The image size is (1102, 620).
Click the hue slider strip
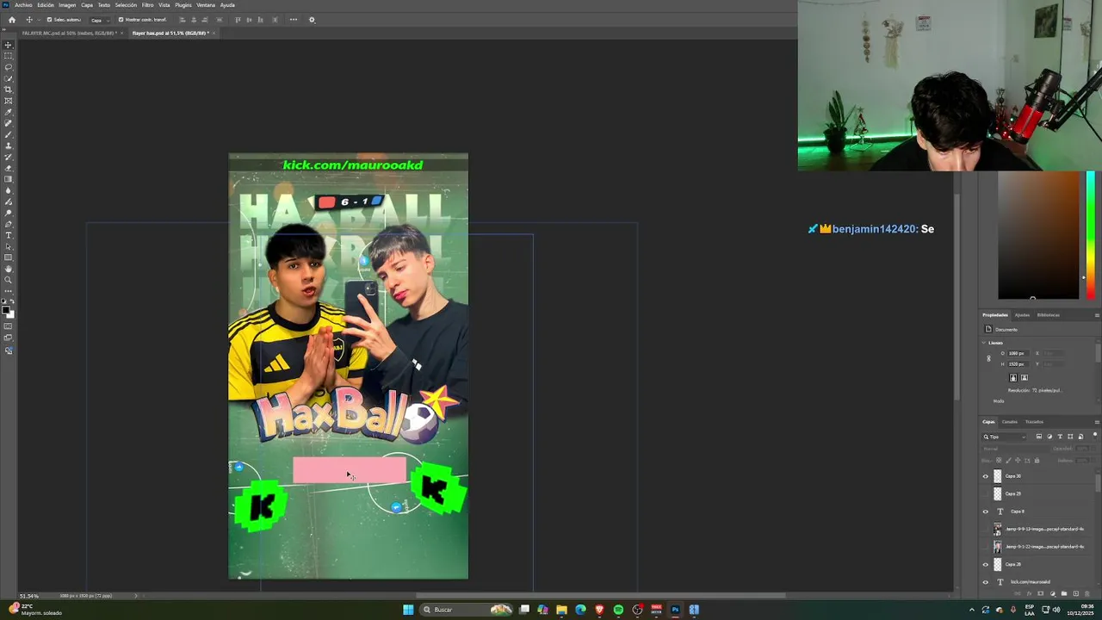tap(1090, 235)
